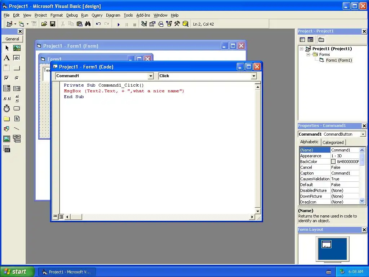The width and height of the screenshot is (369, 277).
Task: Select the OptionButton tool in toolbox
Action: click(x=17, y=78)
